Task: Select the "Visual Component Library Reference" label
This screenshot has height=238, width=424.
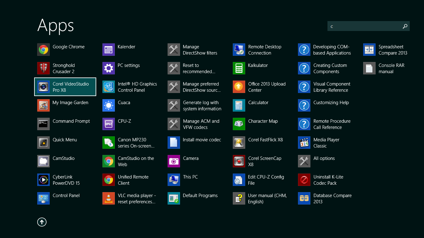Action: [x=332, y=87]
